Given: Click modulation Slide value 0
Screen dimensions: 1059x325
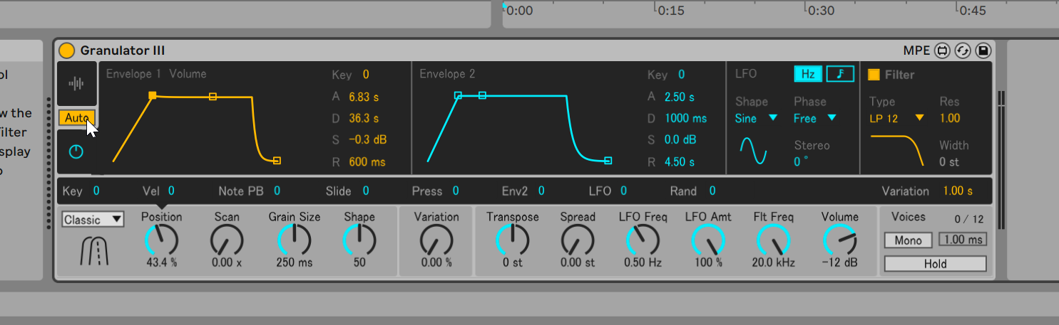Looking at the screenshot, I should point(366,191).
